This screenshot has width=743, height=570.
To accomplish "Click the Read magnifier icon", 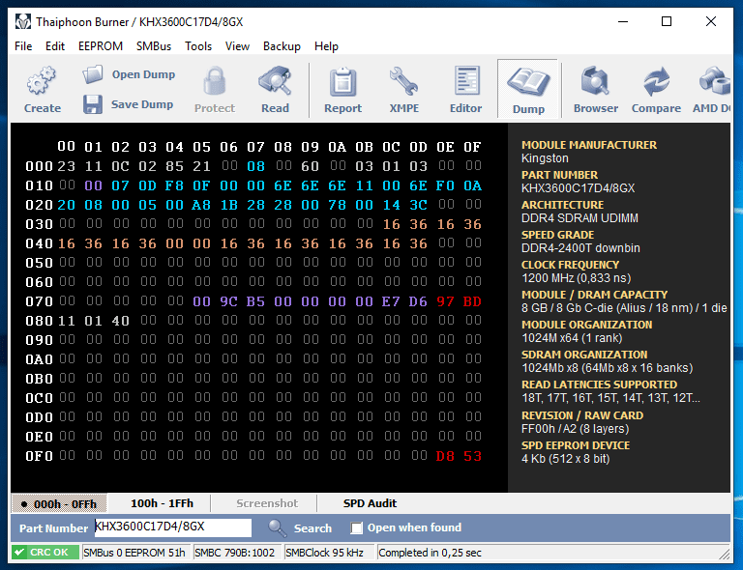I will pos(275,81).
